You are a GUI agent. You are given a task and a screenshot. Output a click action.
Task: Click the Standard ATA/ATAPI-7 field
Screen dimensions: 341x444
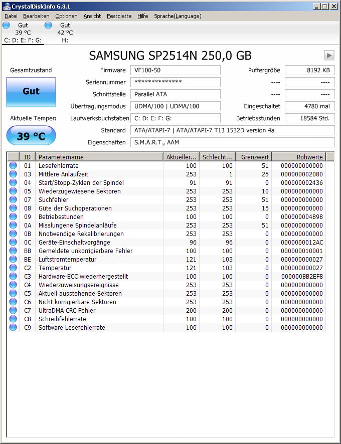point(233,130)
